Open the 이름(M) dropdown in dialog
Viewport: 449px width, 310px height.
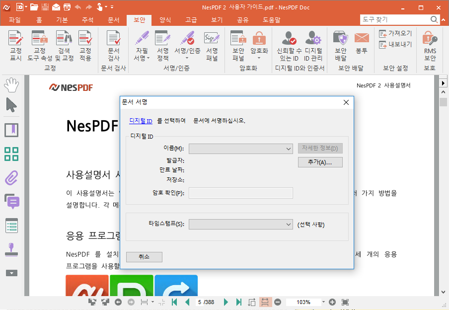click(240, 149)
